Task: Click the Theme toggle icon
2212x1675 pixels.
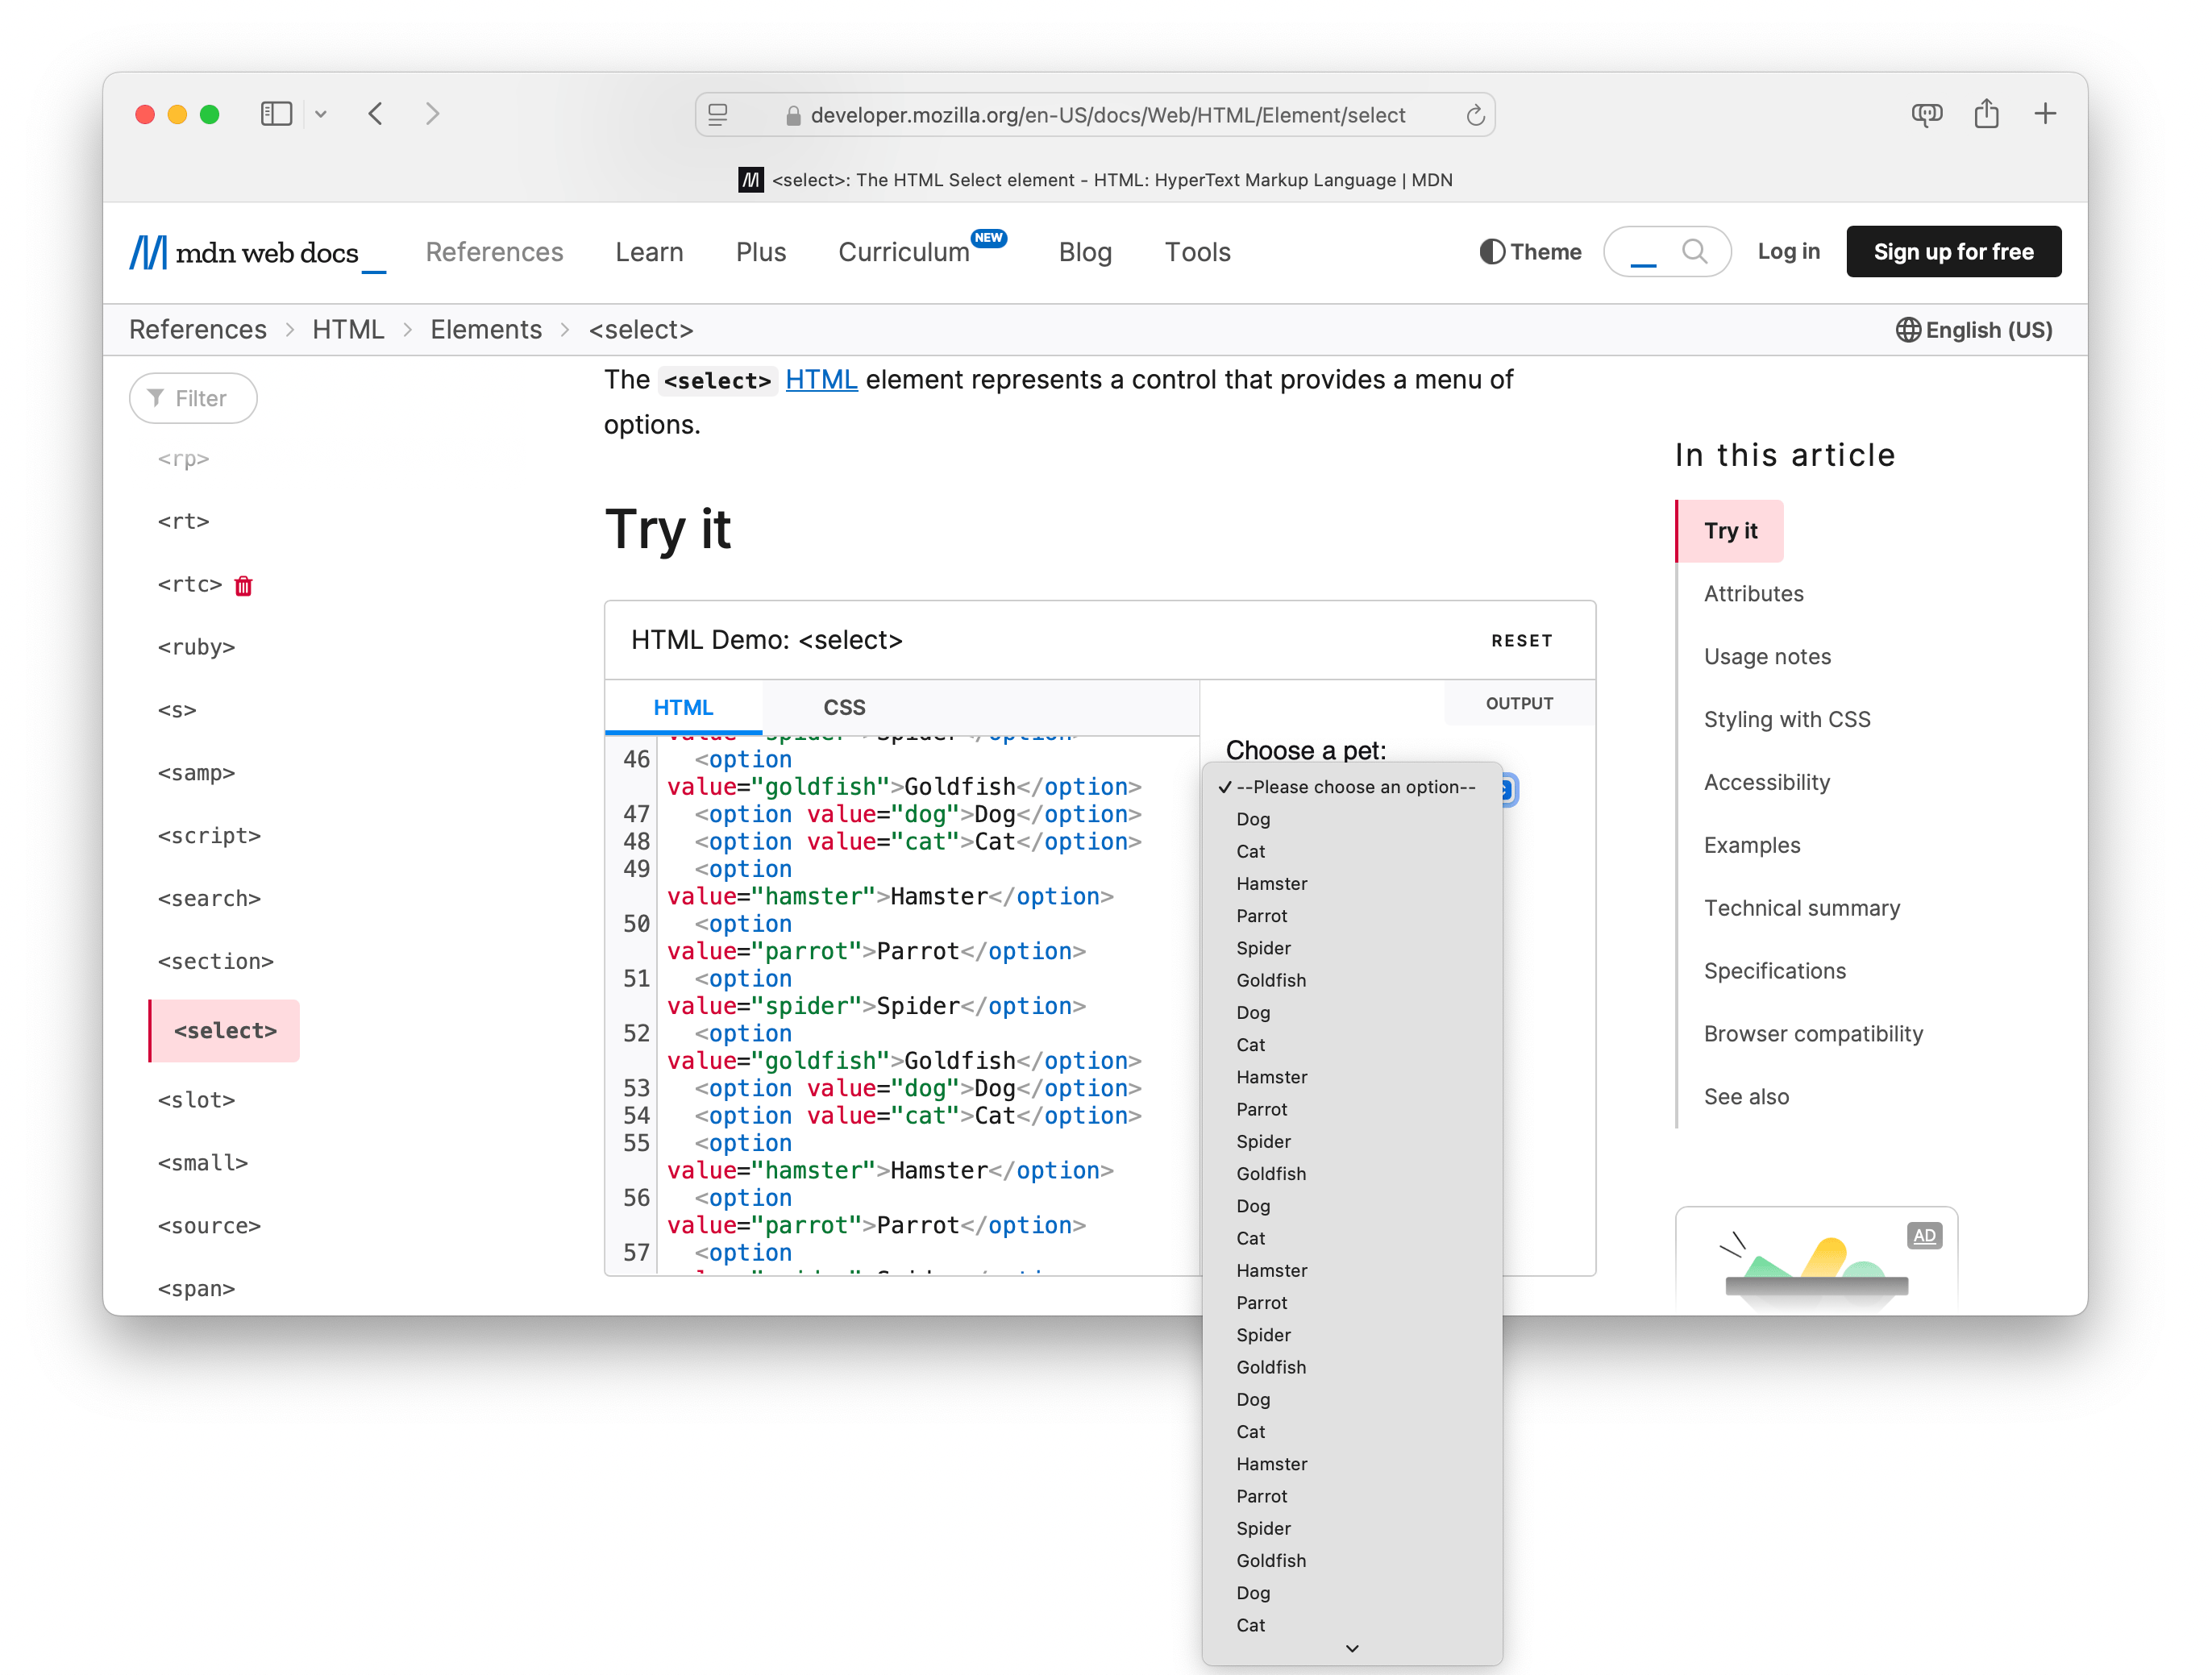Action: [1492, 250]
